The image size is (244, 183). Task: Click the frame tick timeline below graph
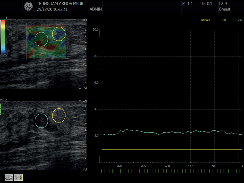click(170, 171)
